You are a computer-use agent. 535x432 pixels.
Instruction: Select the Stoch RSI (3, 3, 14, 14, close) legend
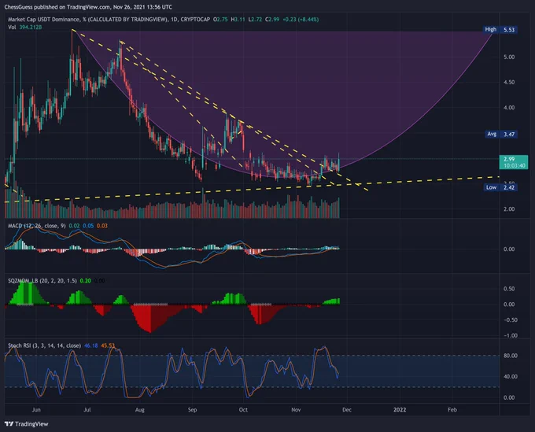click(x=44, y=345)
